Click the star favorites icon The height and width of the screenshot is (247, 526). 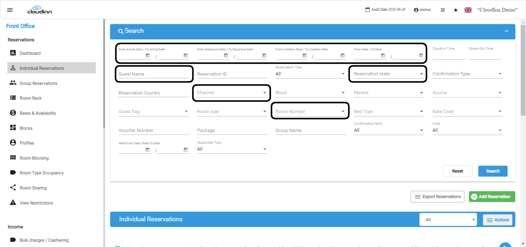(455, 10)
